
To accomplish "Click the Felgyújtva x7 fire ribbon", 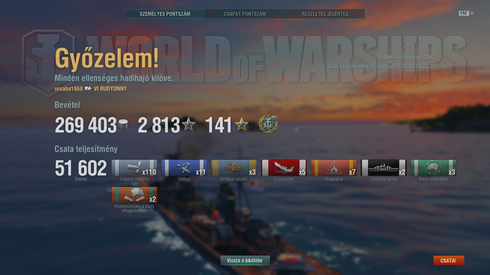I will coord(334,168).
